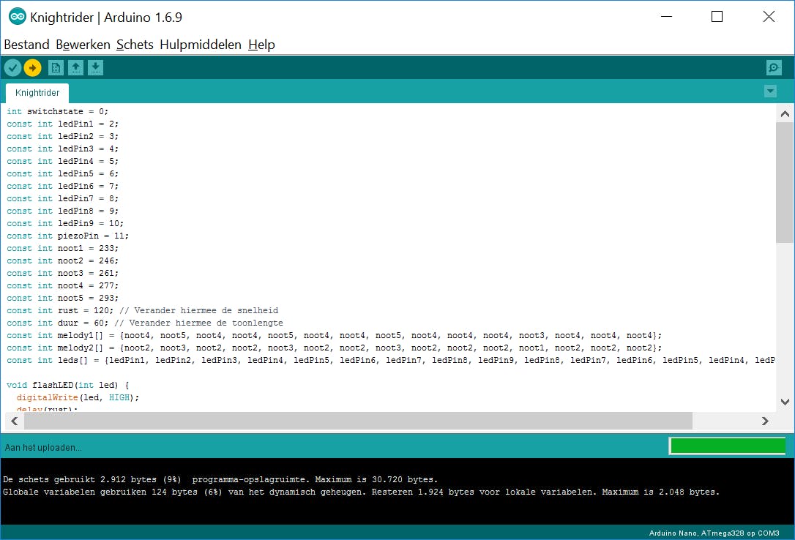Viewport: 795px width, 540px height.
Task: Click the 'digitalWrite(led, HIGH);' line
Action: point(78,397)
